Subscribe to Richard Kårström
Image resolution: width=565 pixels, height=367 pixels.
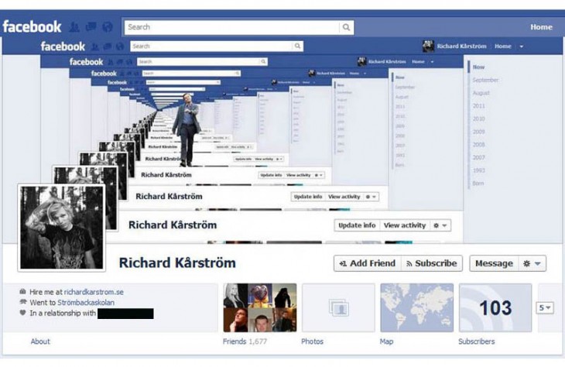click(x=431, y=263)
